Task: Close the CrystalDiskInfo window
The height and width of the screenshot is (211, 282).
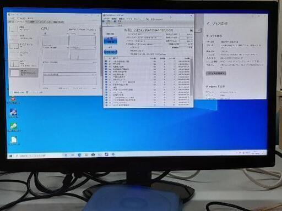Action: pyautogui.click(x=191, y=16)
